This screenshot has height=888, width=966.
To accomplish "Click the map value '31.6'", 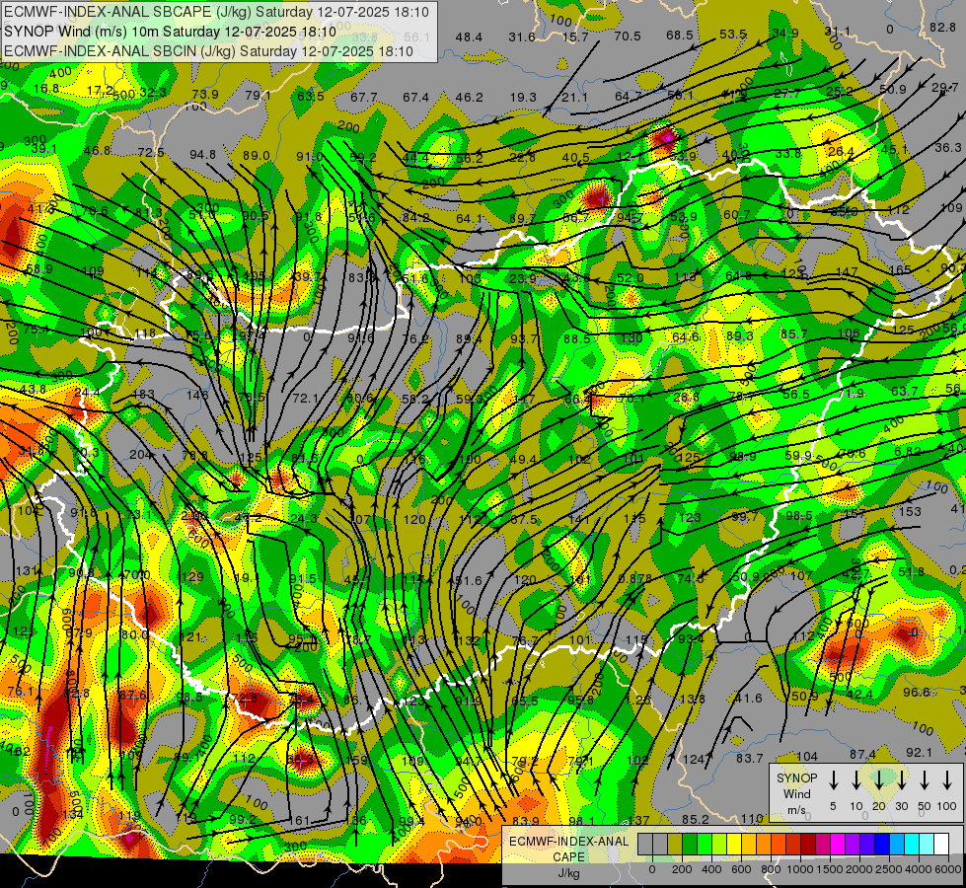I will [x=522, y=37].
